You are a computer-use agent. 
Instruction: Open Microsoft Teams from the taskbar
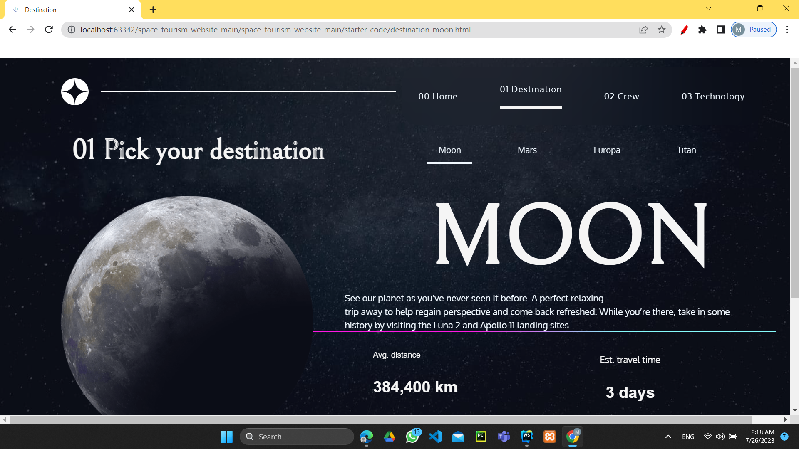[x=504, y=437]
